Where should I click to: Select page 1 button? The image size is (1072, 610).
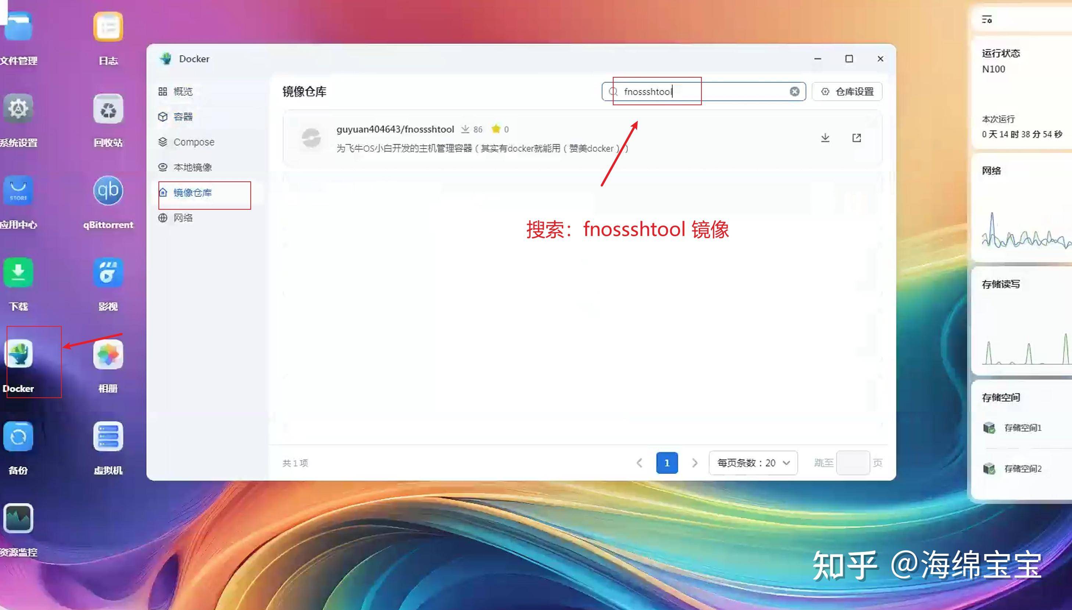[667, 463]
